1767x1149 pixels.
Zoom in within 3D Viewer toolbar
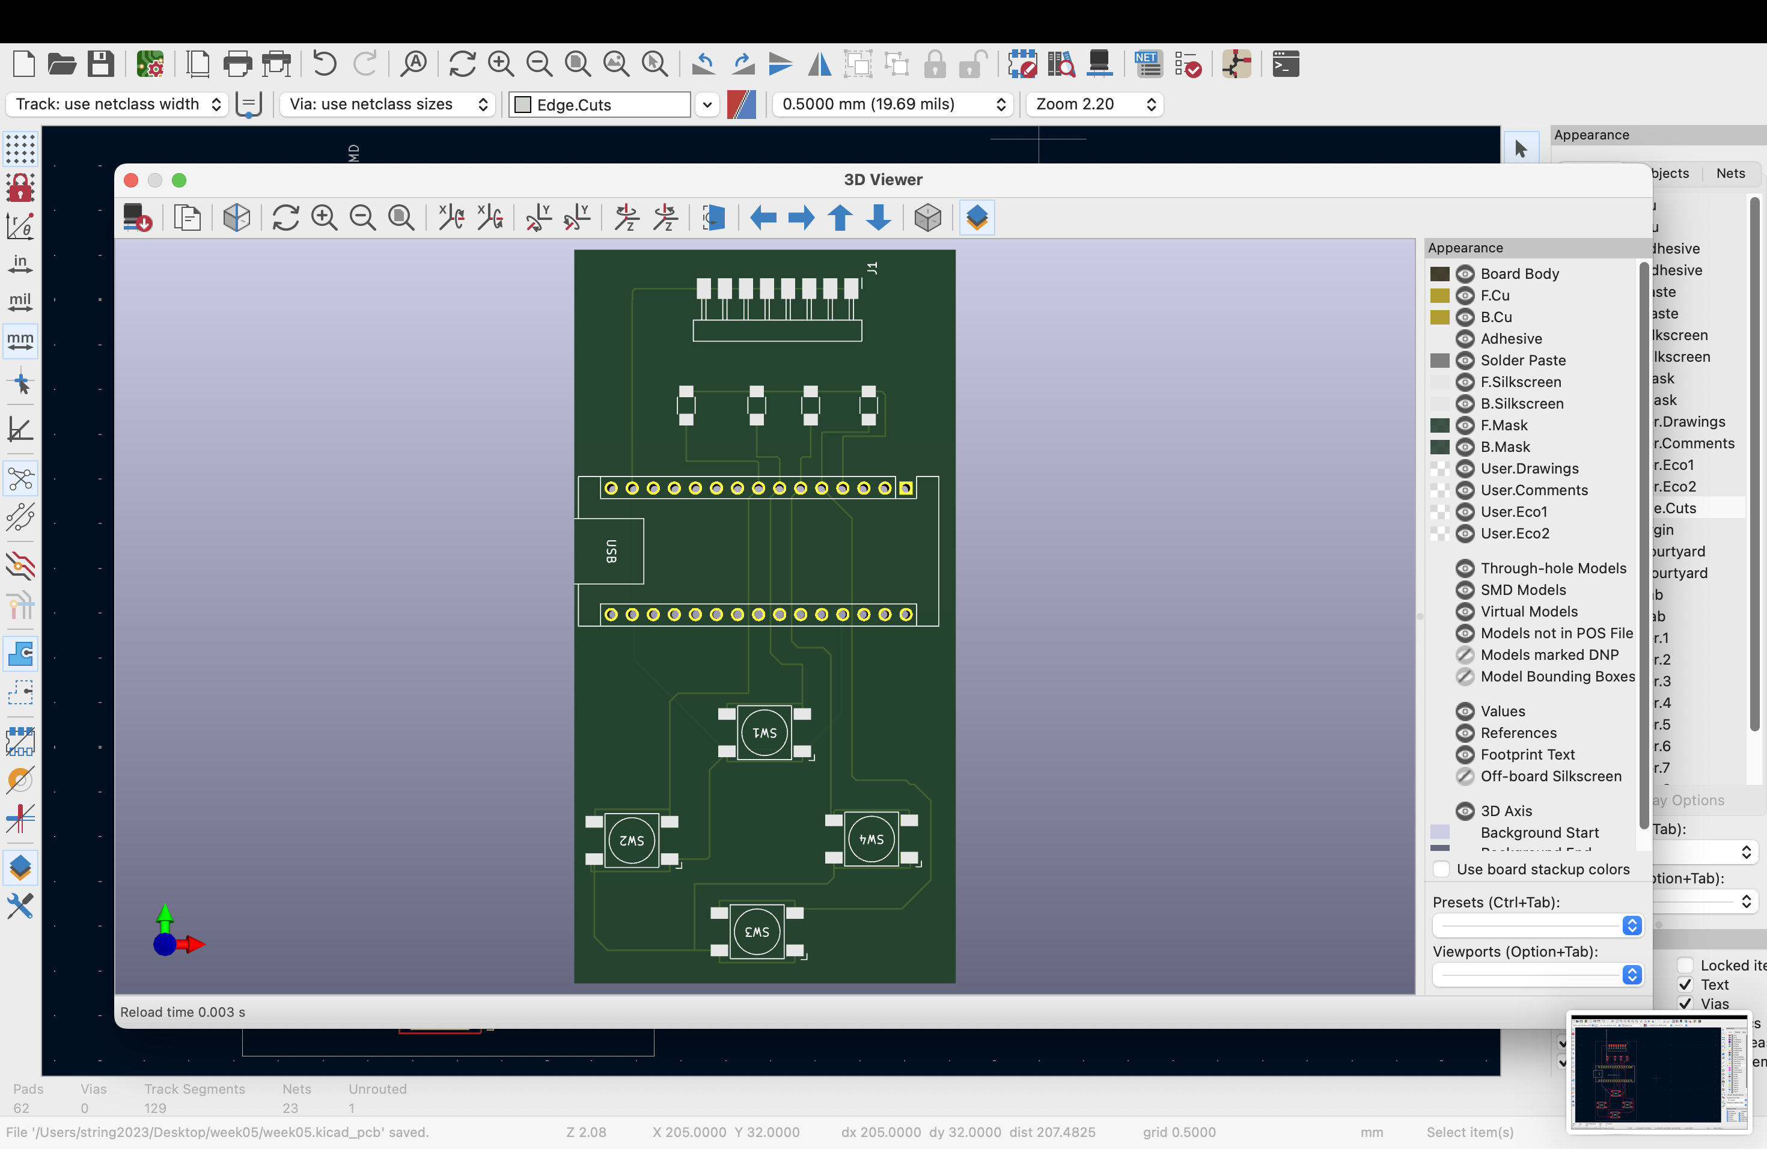[x=325, y=218]
